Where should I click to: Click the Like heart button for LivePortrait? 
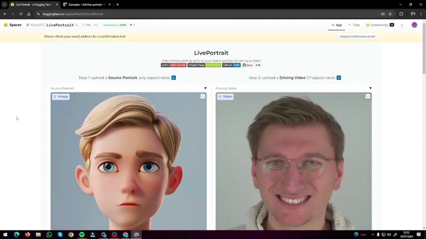coord(87,25)
